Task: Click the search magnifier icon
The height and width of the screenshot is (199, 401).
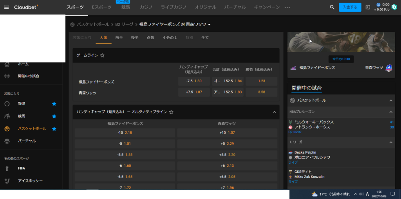Action: (332, 7)
